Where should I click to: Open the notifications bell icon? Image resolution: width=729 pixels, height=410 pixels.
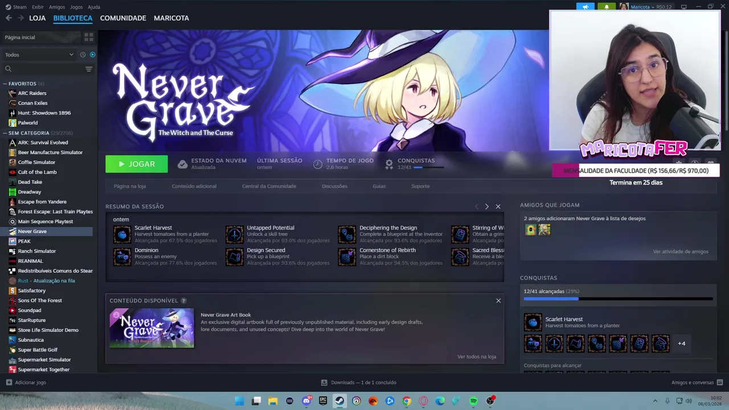click(606, 7)
